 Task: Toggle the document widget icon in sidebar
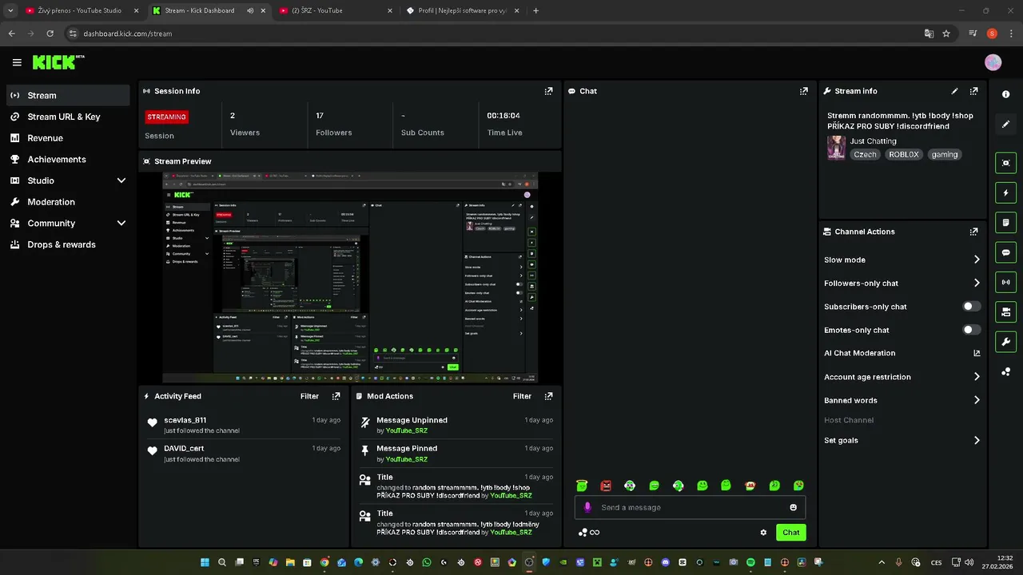click(x=1005, y=222)
